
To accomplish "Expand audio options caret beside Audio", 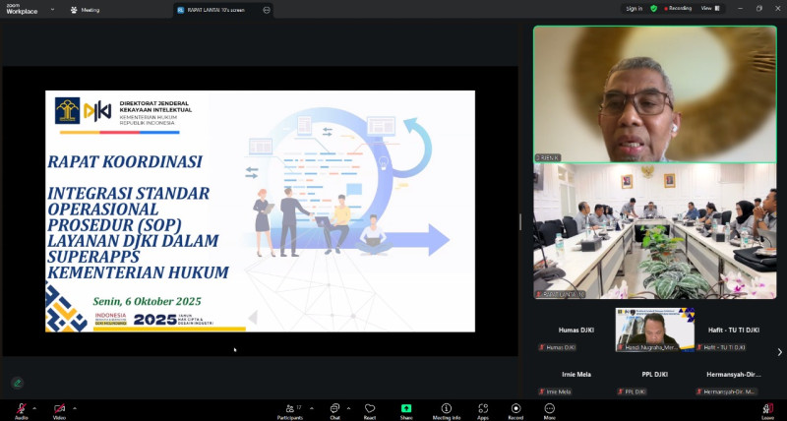I will 34,407.
